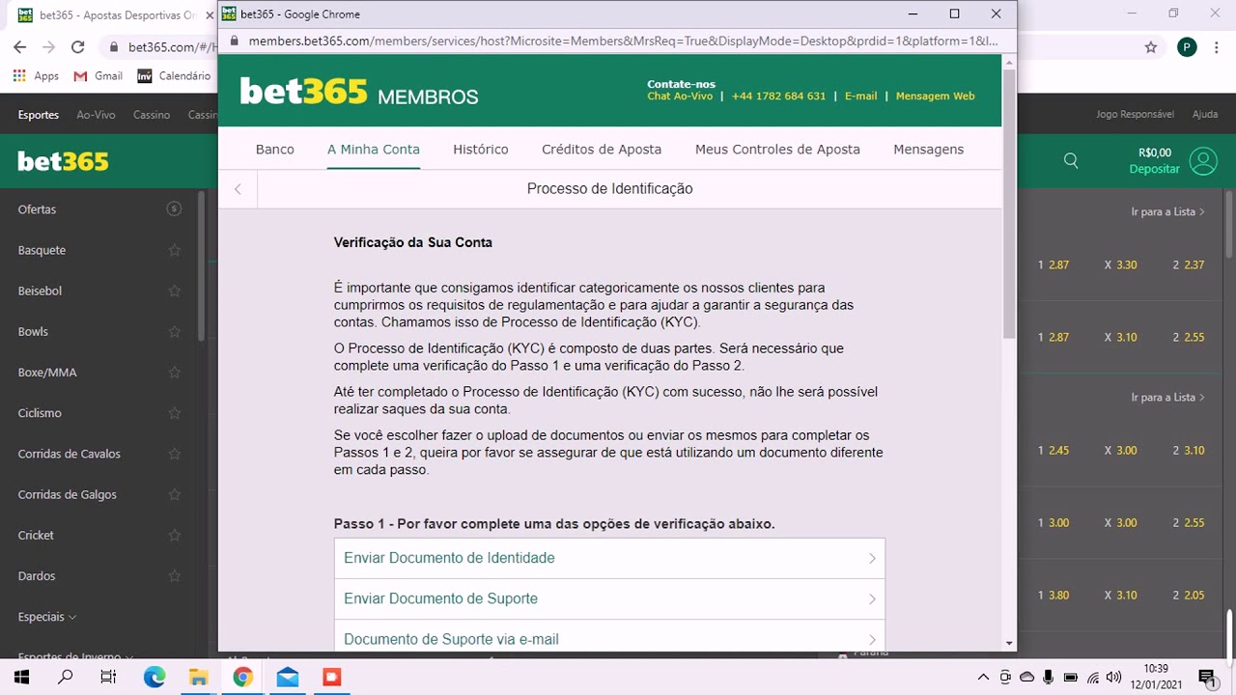Open Enviar Documento de Identidade option

point(609,558)
